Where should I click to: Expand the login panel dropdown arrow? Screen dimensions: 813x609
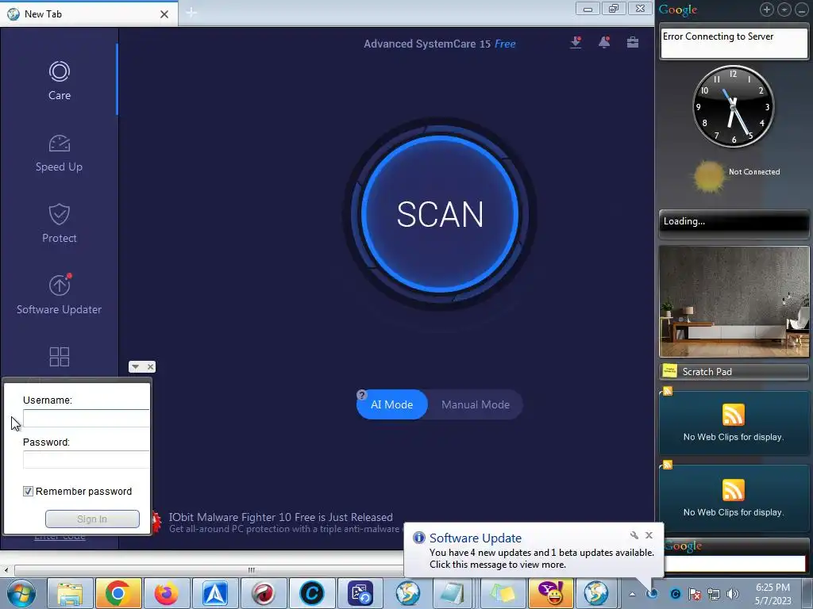pos(135,366)
